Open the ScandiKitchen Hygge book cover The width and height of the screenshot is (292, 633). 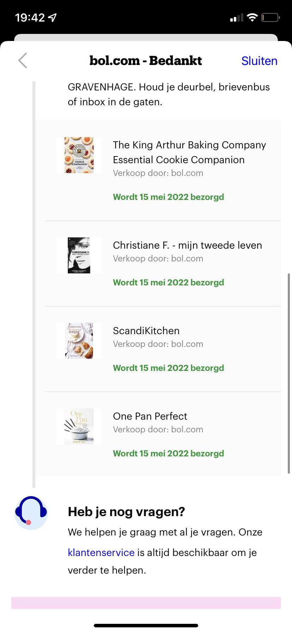pos(79,341)
